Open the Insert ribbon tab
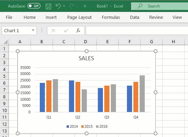Screen dimensions: 188x137 (x=51, y=17)
